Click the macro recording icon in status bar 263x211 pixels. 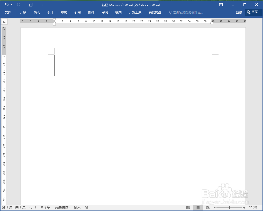[86, 207]
